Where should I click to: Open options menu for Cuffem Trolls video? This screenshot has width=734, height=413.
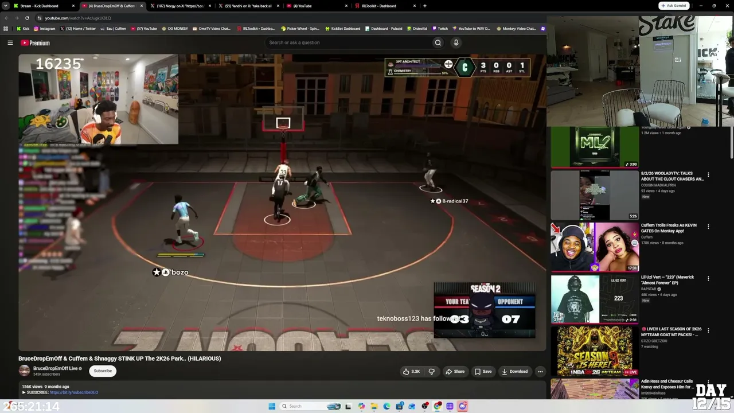(708, 227)
